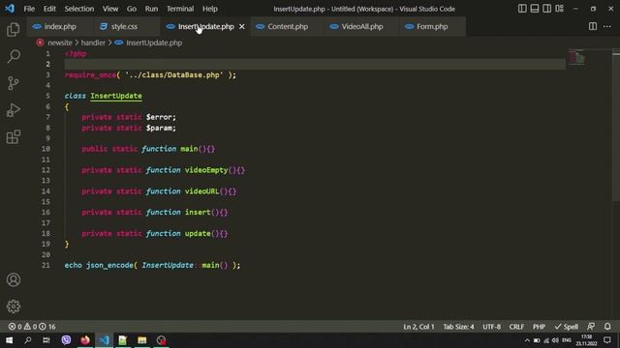Open the editor More Actions ellipsis

click(607, 26)
